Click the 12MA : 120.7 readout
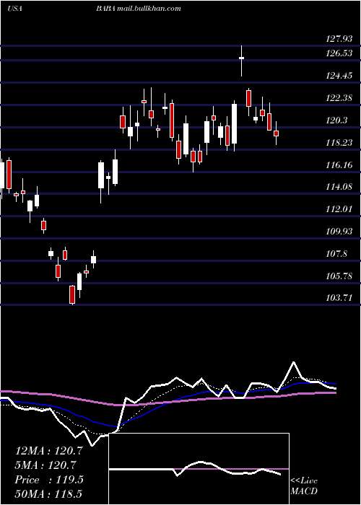The height and width of the screenshot is (505, 361). pyautogui.click(x=49, y=451)
